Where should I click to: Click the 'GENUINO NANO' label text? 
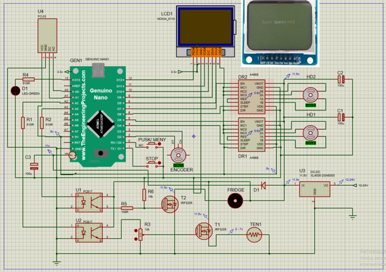point(97,59)
